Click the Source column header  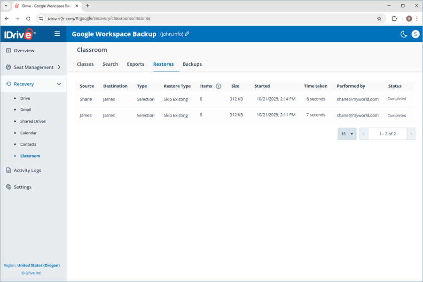[87, 86]
